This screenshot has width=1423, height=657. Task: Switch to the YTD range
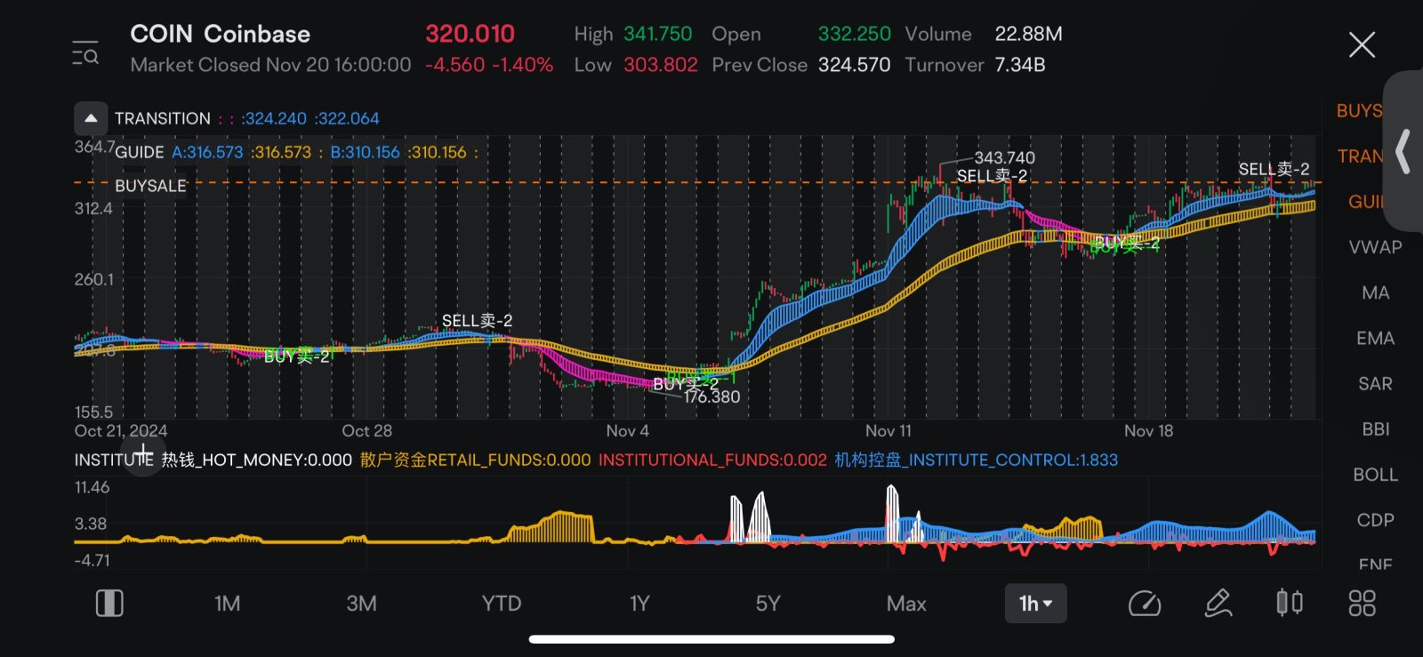click(x=502, y=604)
